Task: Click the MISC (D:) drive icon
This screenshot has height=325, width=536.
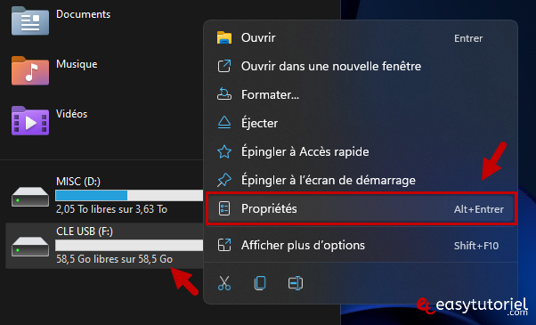Action: pos(30,197)
